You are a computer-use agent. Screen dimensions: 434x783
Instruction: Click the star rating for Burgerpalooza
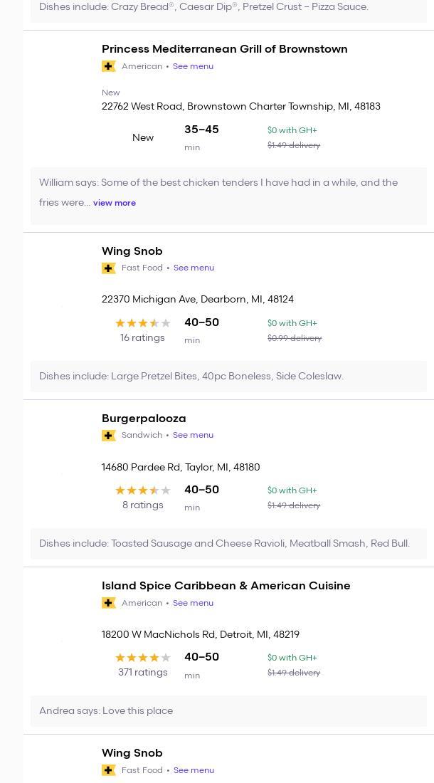(x=142, y=490)
